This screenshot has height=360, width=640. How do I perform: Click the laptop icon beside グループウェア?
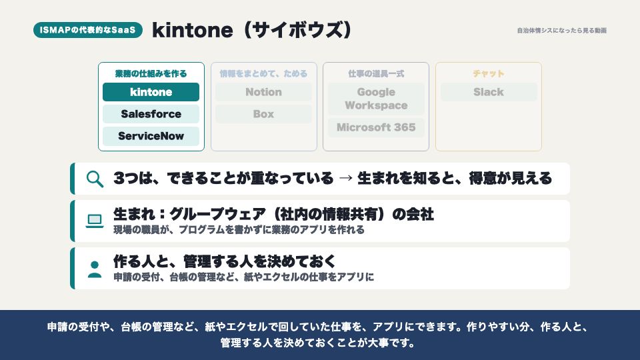pos(95,221)
